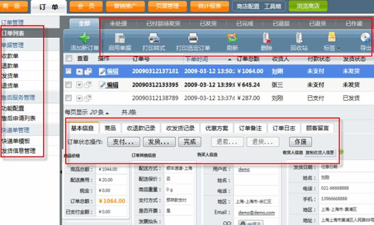Switch to the 已完成 tab
This screenshot has width=374, height=225.
tap(245, 24)
